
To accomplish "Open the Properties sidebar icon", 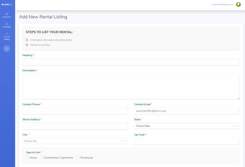I will point(7,24).
